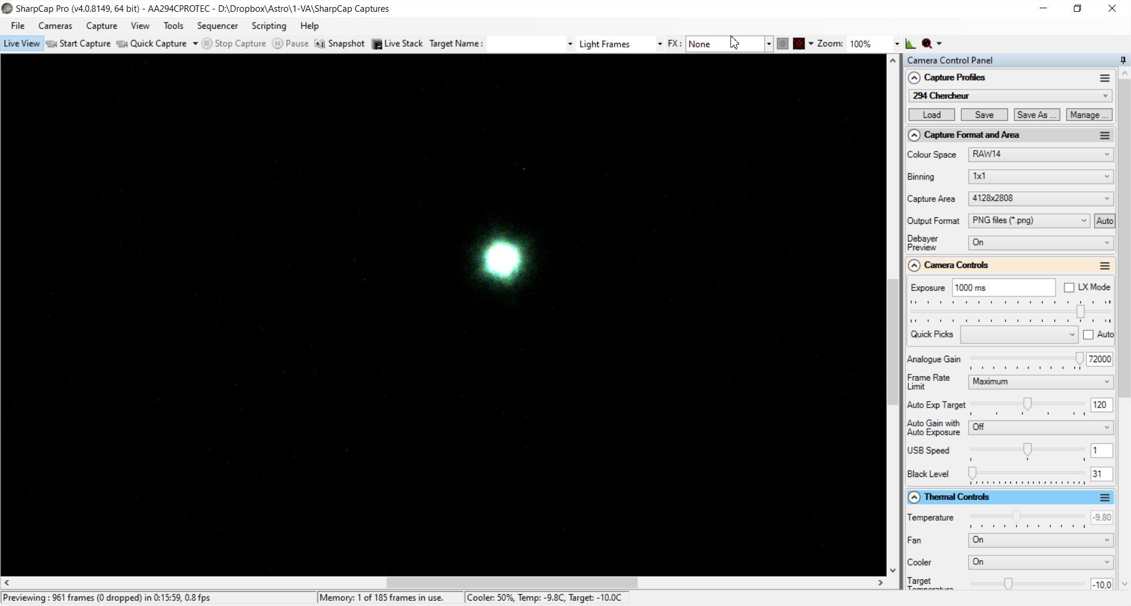This screenshot has width=1131, height=606.
Task: Click the Auto output format button
Action: [1104, 221]
